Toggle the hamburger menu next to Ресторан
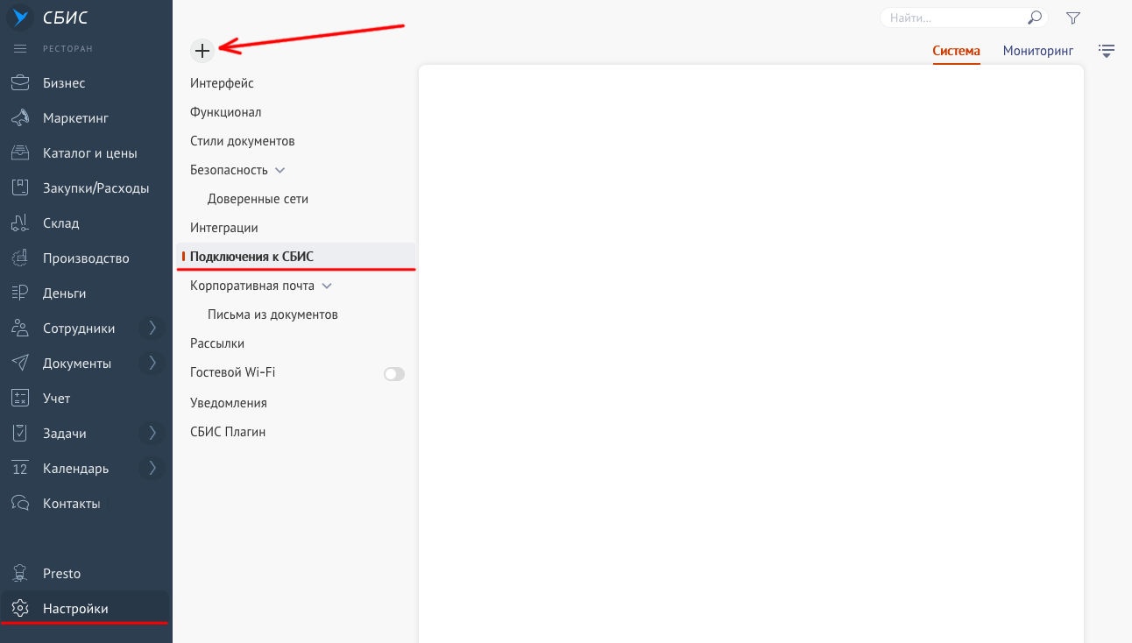Image resolution: width=1132 pixels, height=643 pixels. [x=20, y=48]
